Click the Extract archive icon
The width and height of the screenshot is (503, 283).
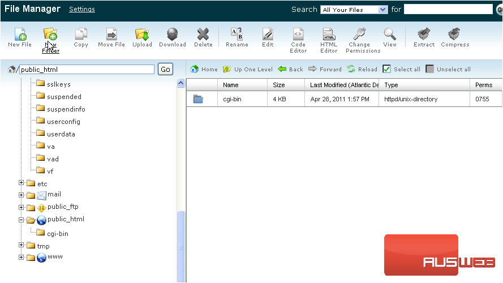click(x=424, y=37)
